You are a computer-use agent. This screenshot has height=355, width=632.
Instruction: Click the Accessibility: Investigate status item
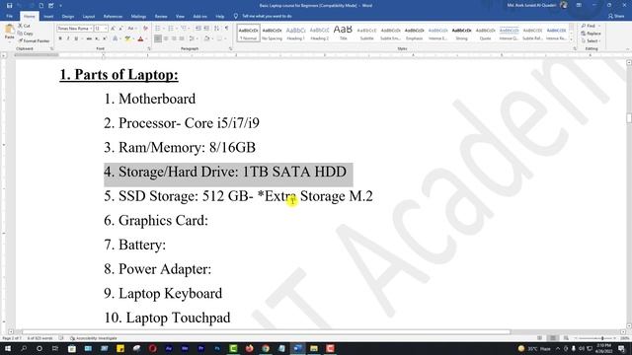point(94,338)
